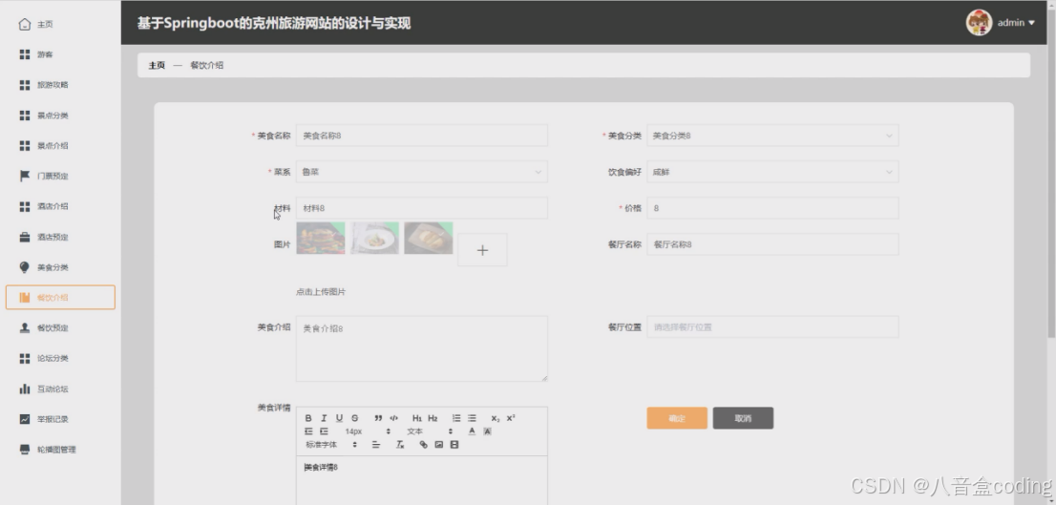
Task: Open text alignment option in editor
Action: [x=376, y=445]
